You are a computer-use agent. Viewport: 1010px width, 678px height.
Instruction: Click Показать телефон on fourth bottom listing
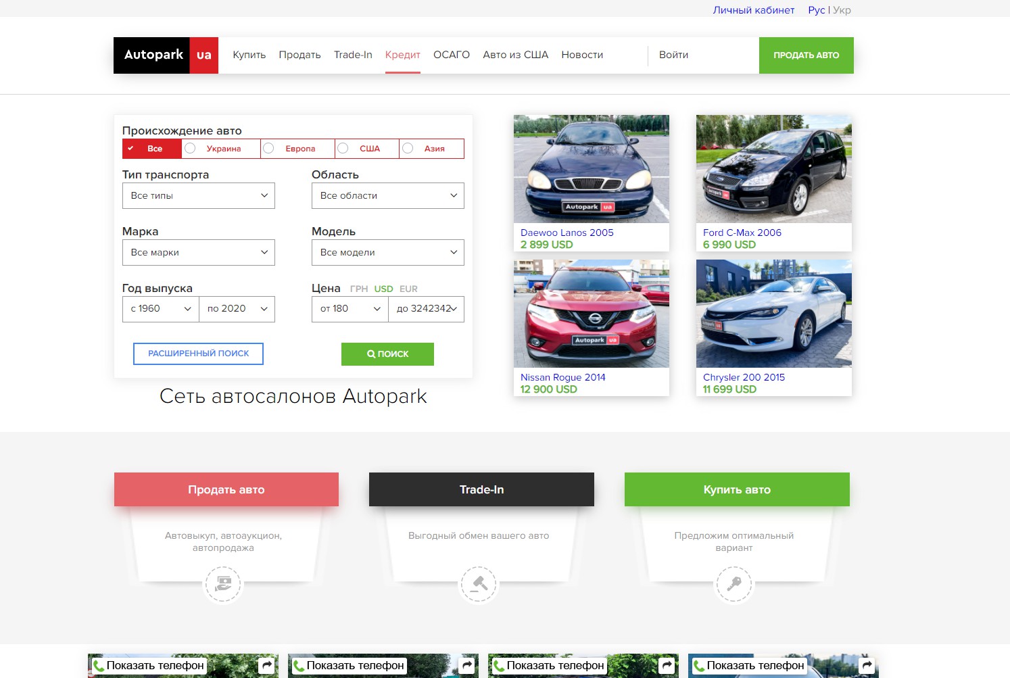[749, 666]
